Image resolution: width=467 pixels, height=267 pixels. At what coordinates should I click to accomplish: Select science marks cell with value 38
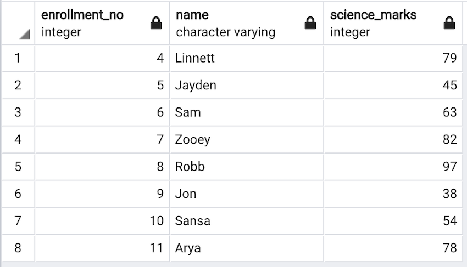coord(393,194)
